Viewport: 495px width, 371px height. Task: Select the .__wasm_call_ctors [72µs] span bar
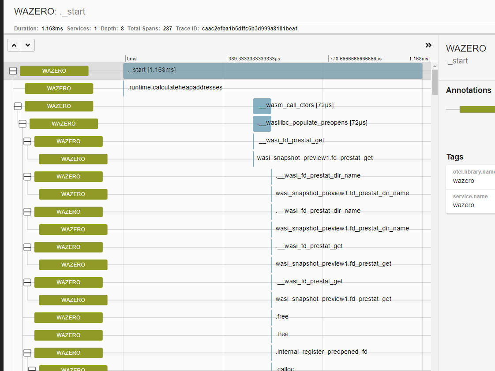pos(262,106)
